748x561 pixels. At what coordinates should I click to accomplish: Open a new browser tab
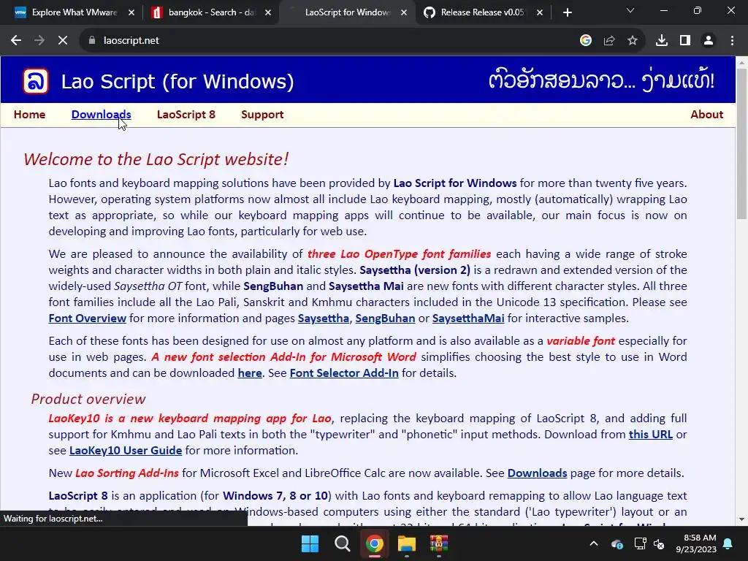pos(567,12)
